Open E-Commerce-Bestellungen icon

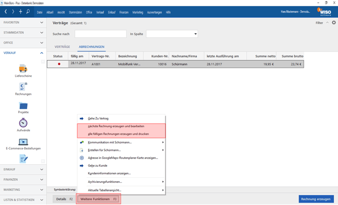click(23, 143)
